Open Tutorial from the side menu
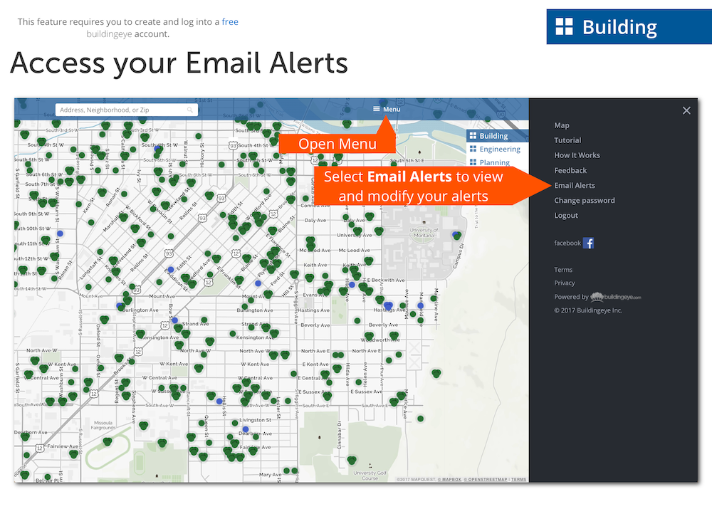Viewport: 712px width, 509px height. (x=567, y=140)
